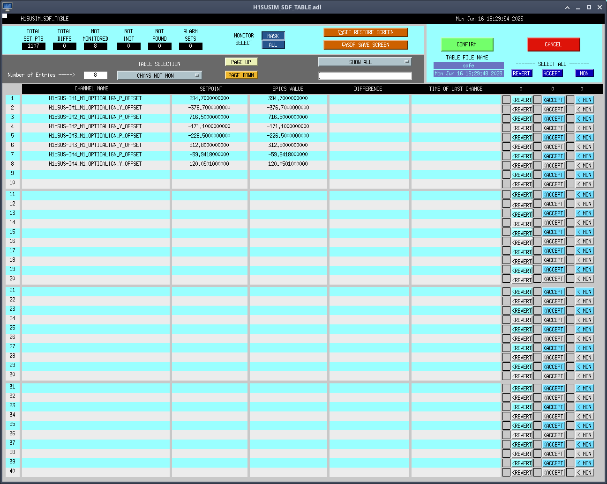Screen dimensions: 607x484
Task: Select channel H1:SUS-IM4_M1_OPTICALIGN_Y_OFFSET
Action: tap(96, 164)
